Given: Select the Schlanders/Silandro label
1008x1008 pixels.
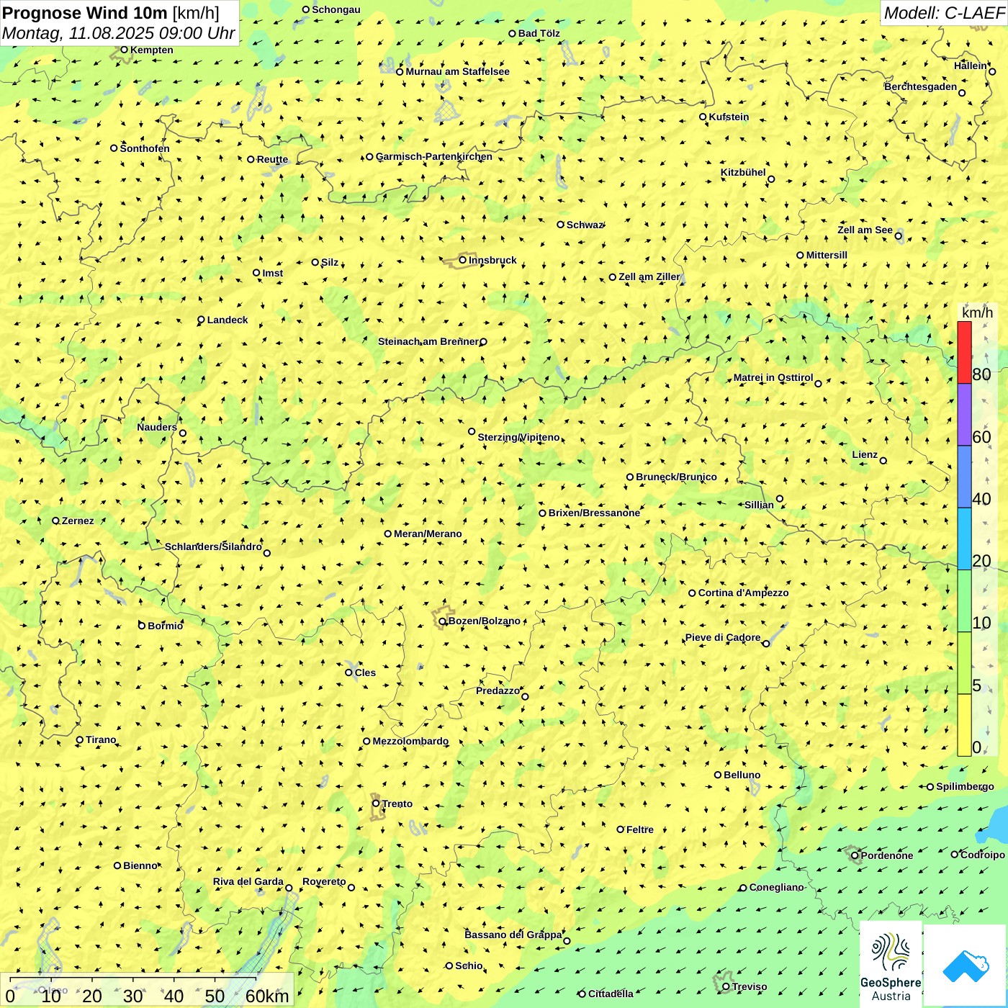Looking at the screenshot, I should (213, 546).
